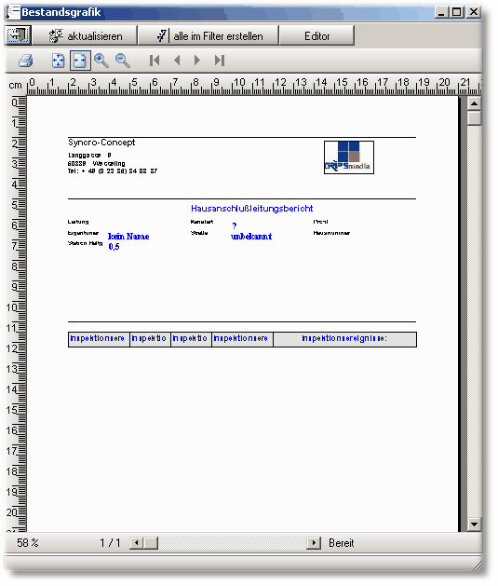Viewport: 498px width, 586px height.
Task: Click the Syncro-Concept company name
Action: 101,143
